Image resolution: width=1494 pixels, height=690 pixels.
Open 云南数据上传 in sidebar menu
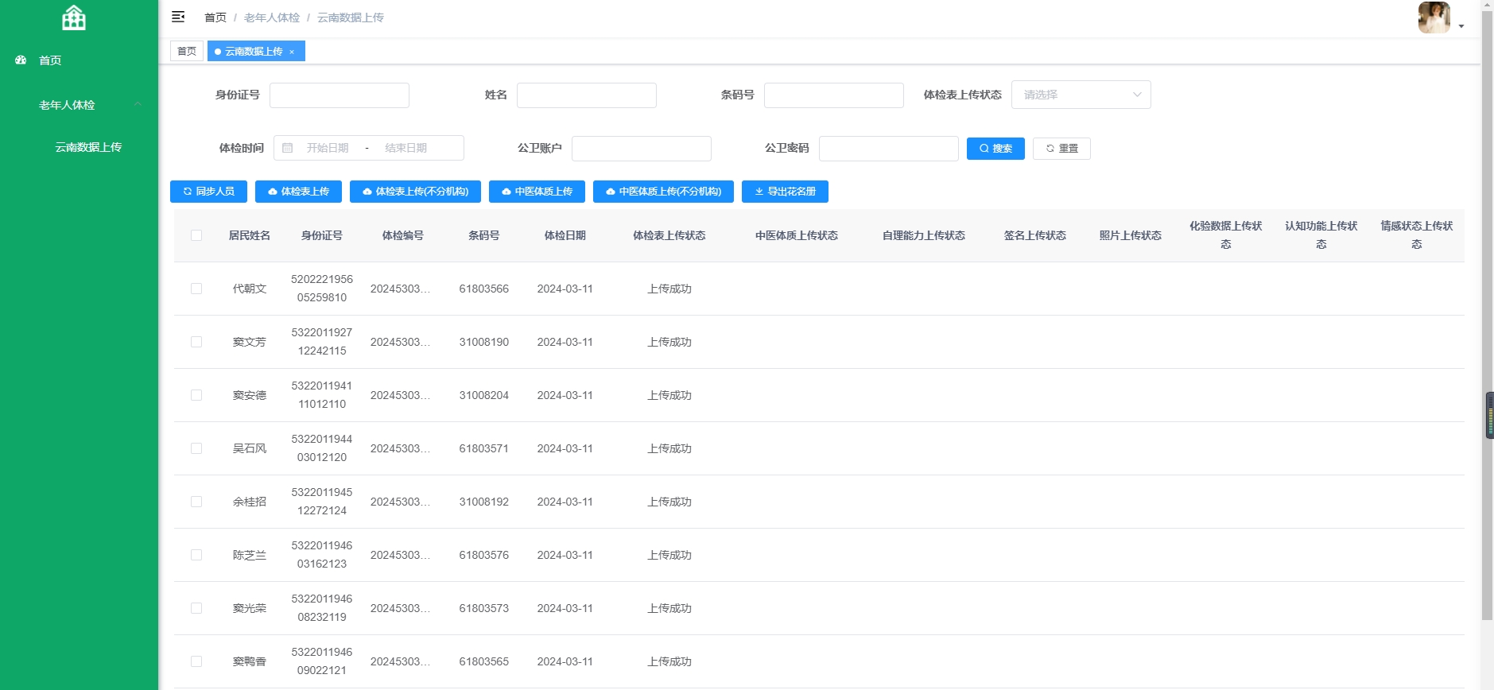point(88,147)
